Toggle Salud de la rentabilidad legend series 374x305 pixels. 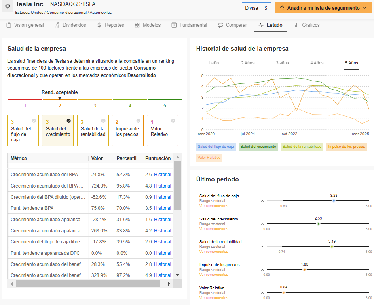[x=302, y=147]
